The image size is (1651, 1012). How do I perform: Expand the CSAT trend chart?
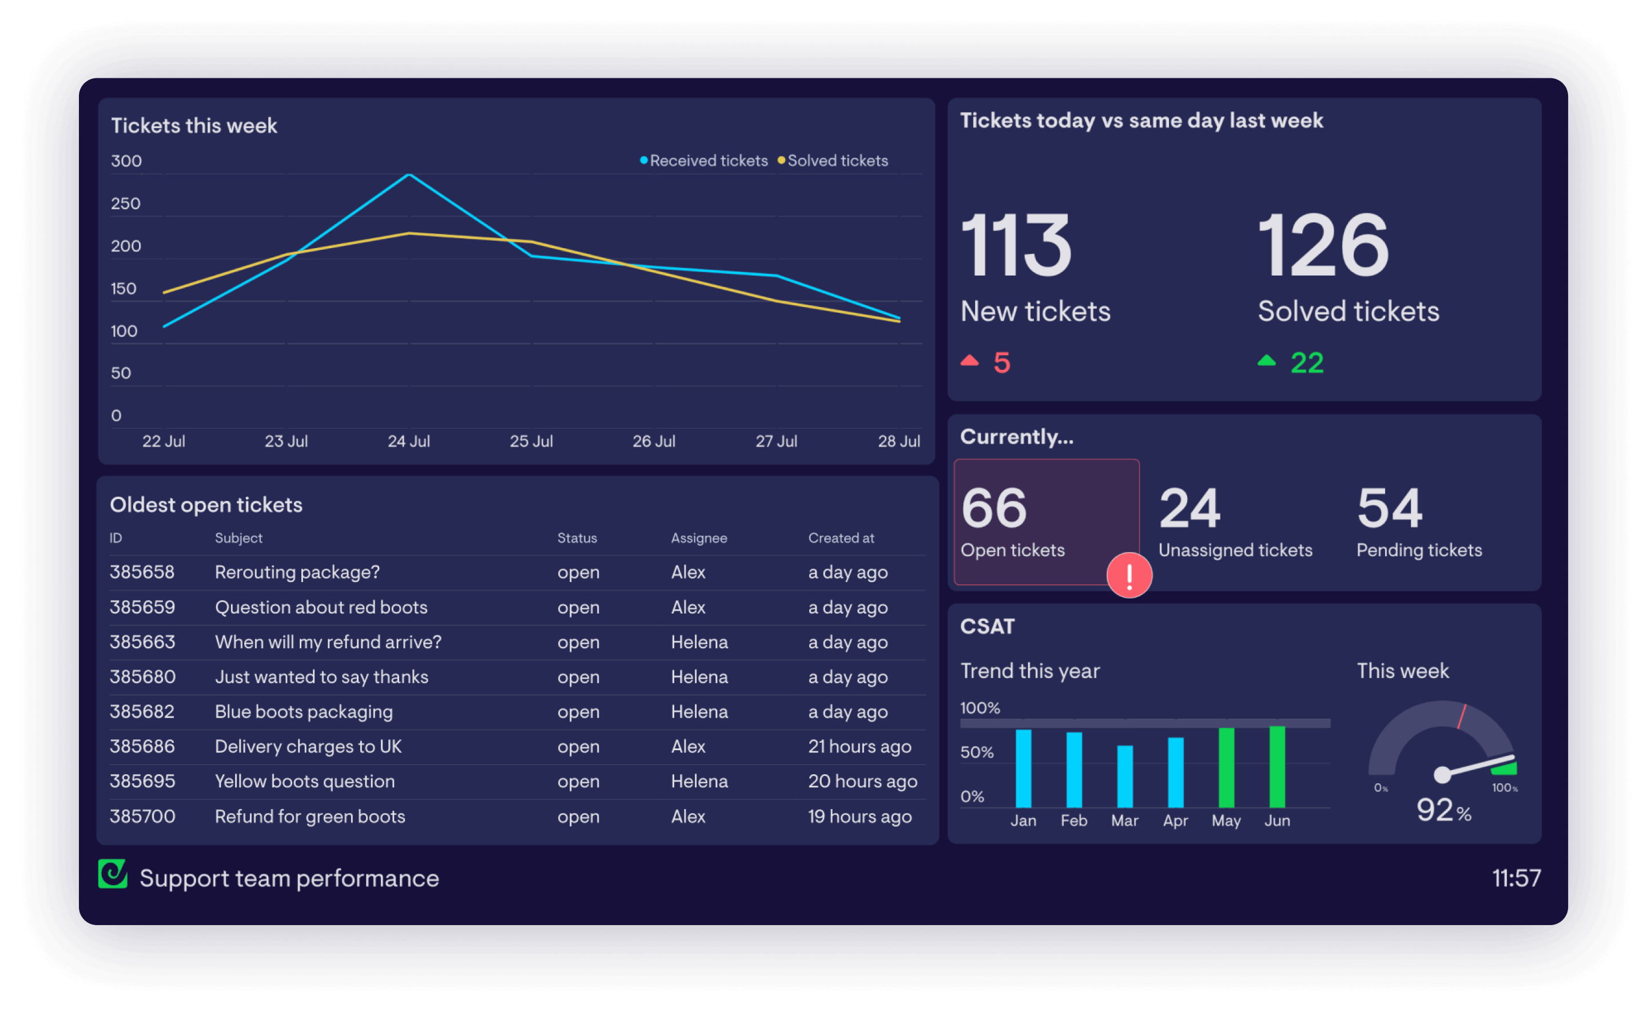coord(1030,670)
